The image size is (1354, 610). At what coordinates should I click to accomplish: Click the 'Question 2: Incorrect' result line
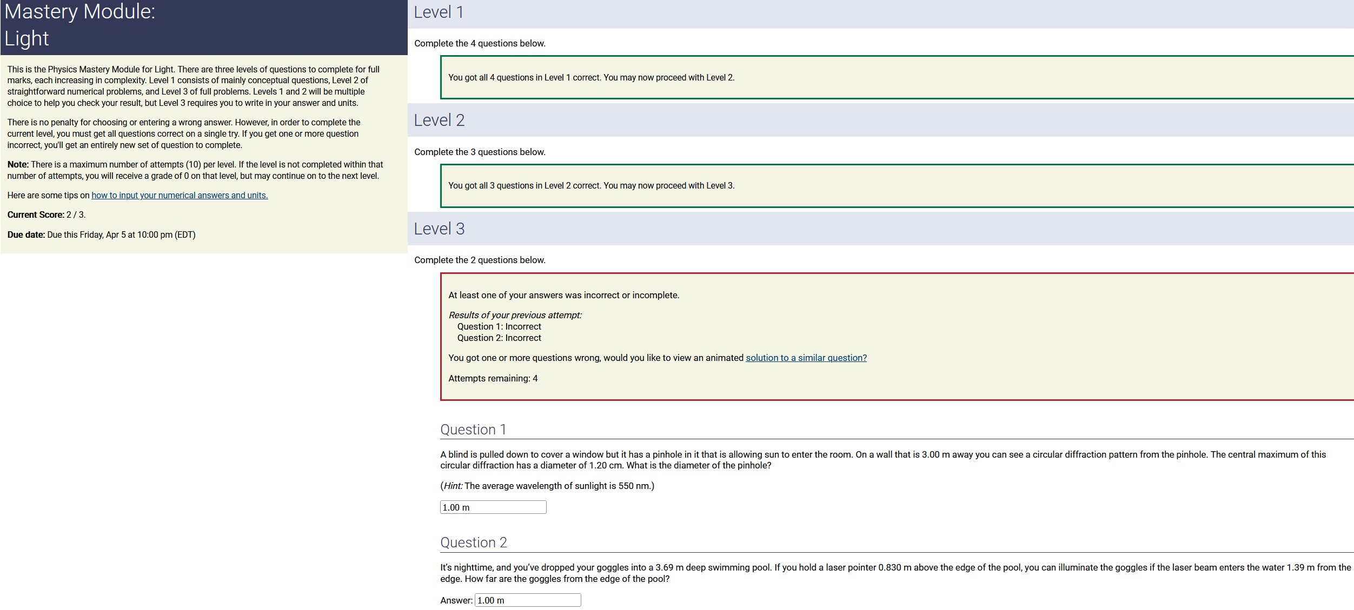(x=499, y=338)
